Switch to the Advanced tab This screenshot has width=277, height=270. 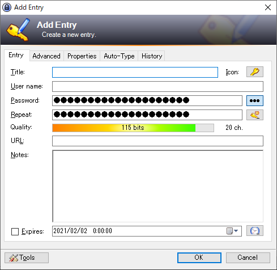46,56
